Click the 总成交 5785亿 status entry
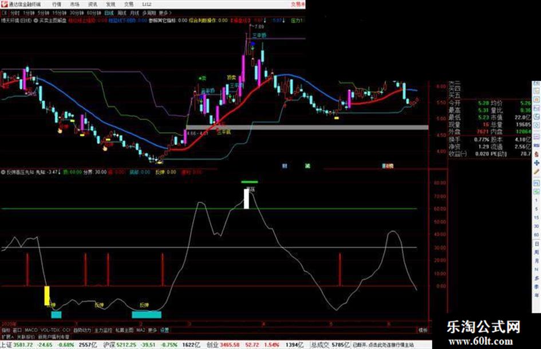The height and width of the screenshot is (349, 541). pos(330,345)
